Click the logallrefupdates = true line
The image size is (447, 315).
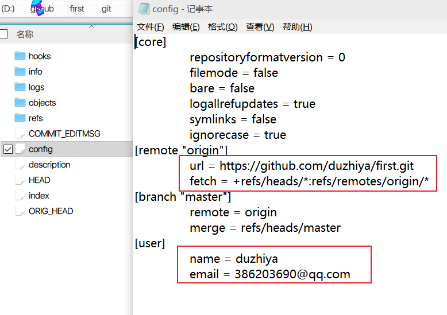point(253,104)
